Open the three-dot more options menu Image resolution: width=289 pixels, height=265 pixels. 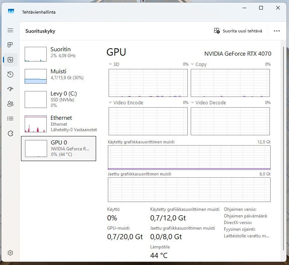(x=277, y=31)
